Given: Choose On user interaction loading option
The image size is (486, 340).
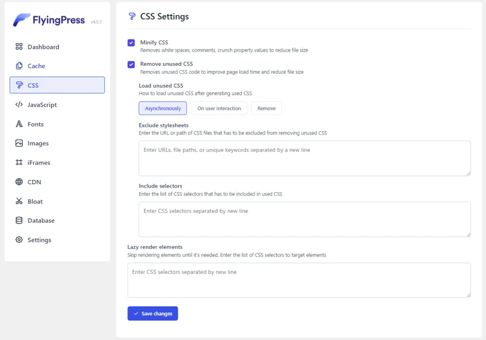Looking at the screenshot, I should tap(219, 108).
